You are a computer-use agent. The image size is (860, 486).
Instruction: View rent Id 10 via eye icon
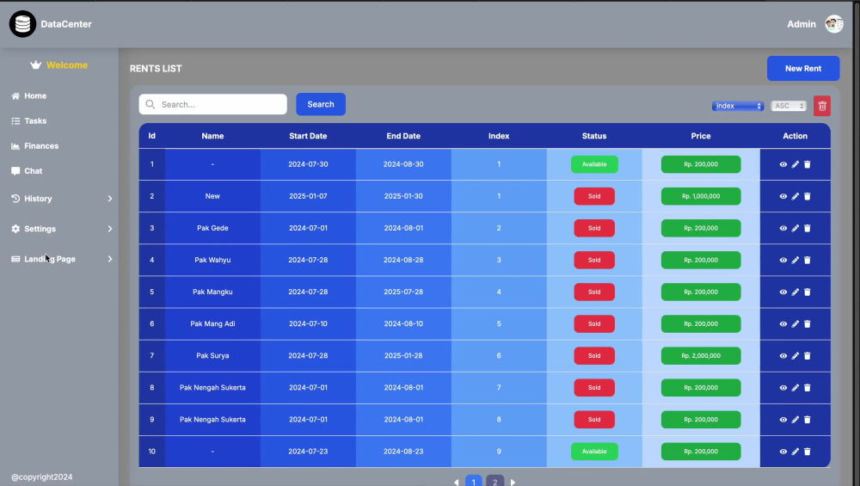(783, 452)
